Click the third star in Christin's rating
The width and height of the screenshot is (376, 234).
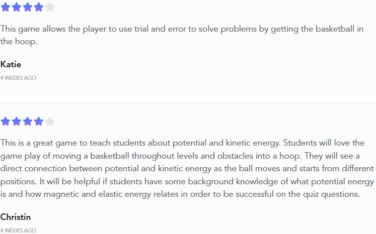pos(28,121)
